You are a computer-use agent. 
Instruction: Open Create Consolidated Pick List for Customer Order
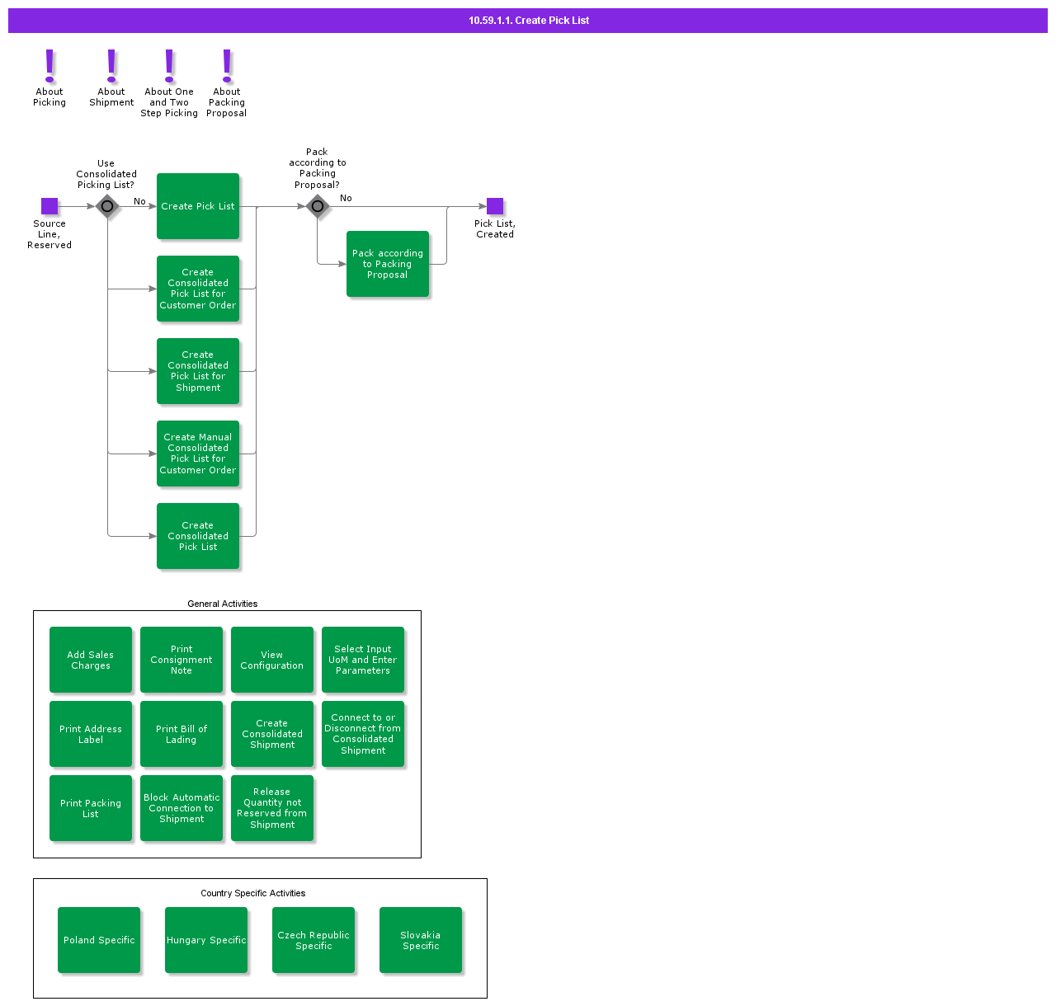[x=198, y=289]
